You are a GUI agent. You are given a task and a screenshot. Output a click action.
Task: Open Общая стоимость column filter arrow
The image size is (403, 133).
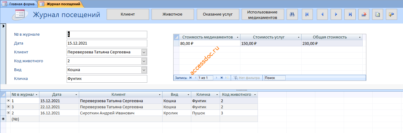(360, 37)
